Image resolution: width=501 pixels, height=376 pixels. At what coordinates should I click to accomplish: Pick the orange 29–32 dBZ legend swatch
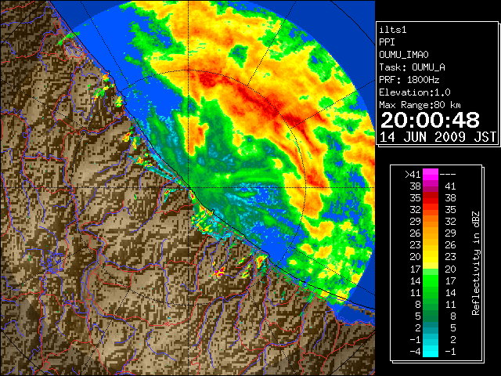point(431,222)
